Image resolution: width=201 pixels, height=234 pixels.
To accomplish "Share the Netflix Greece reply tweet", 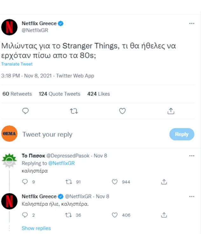I will [164, 215].
